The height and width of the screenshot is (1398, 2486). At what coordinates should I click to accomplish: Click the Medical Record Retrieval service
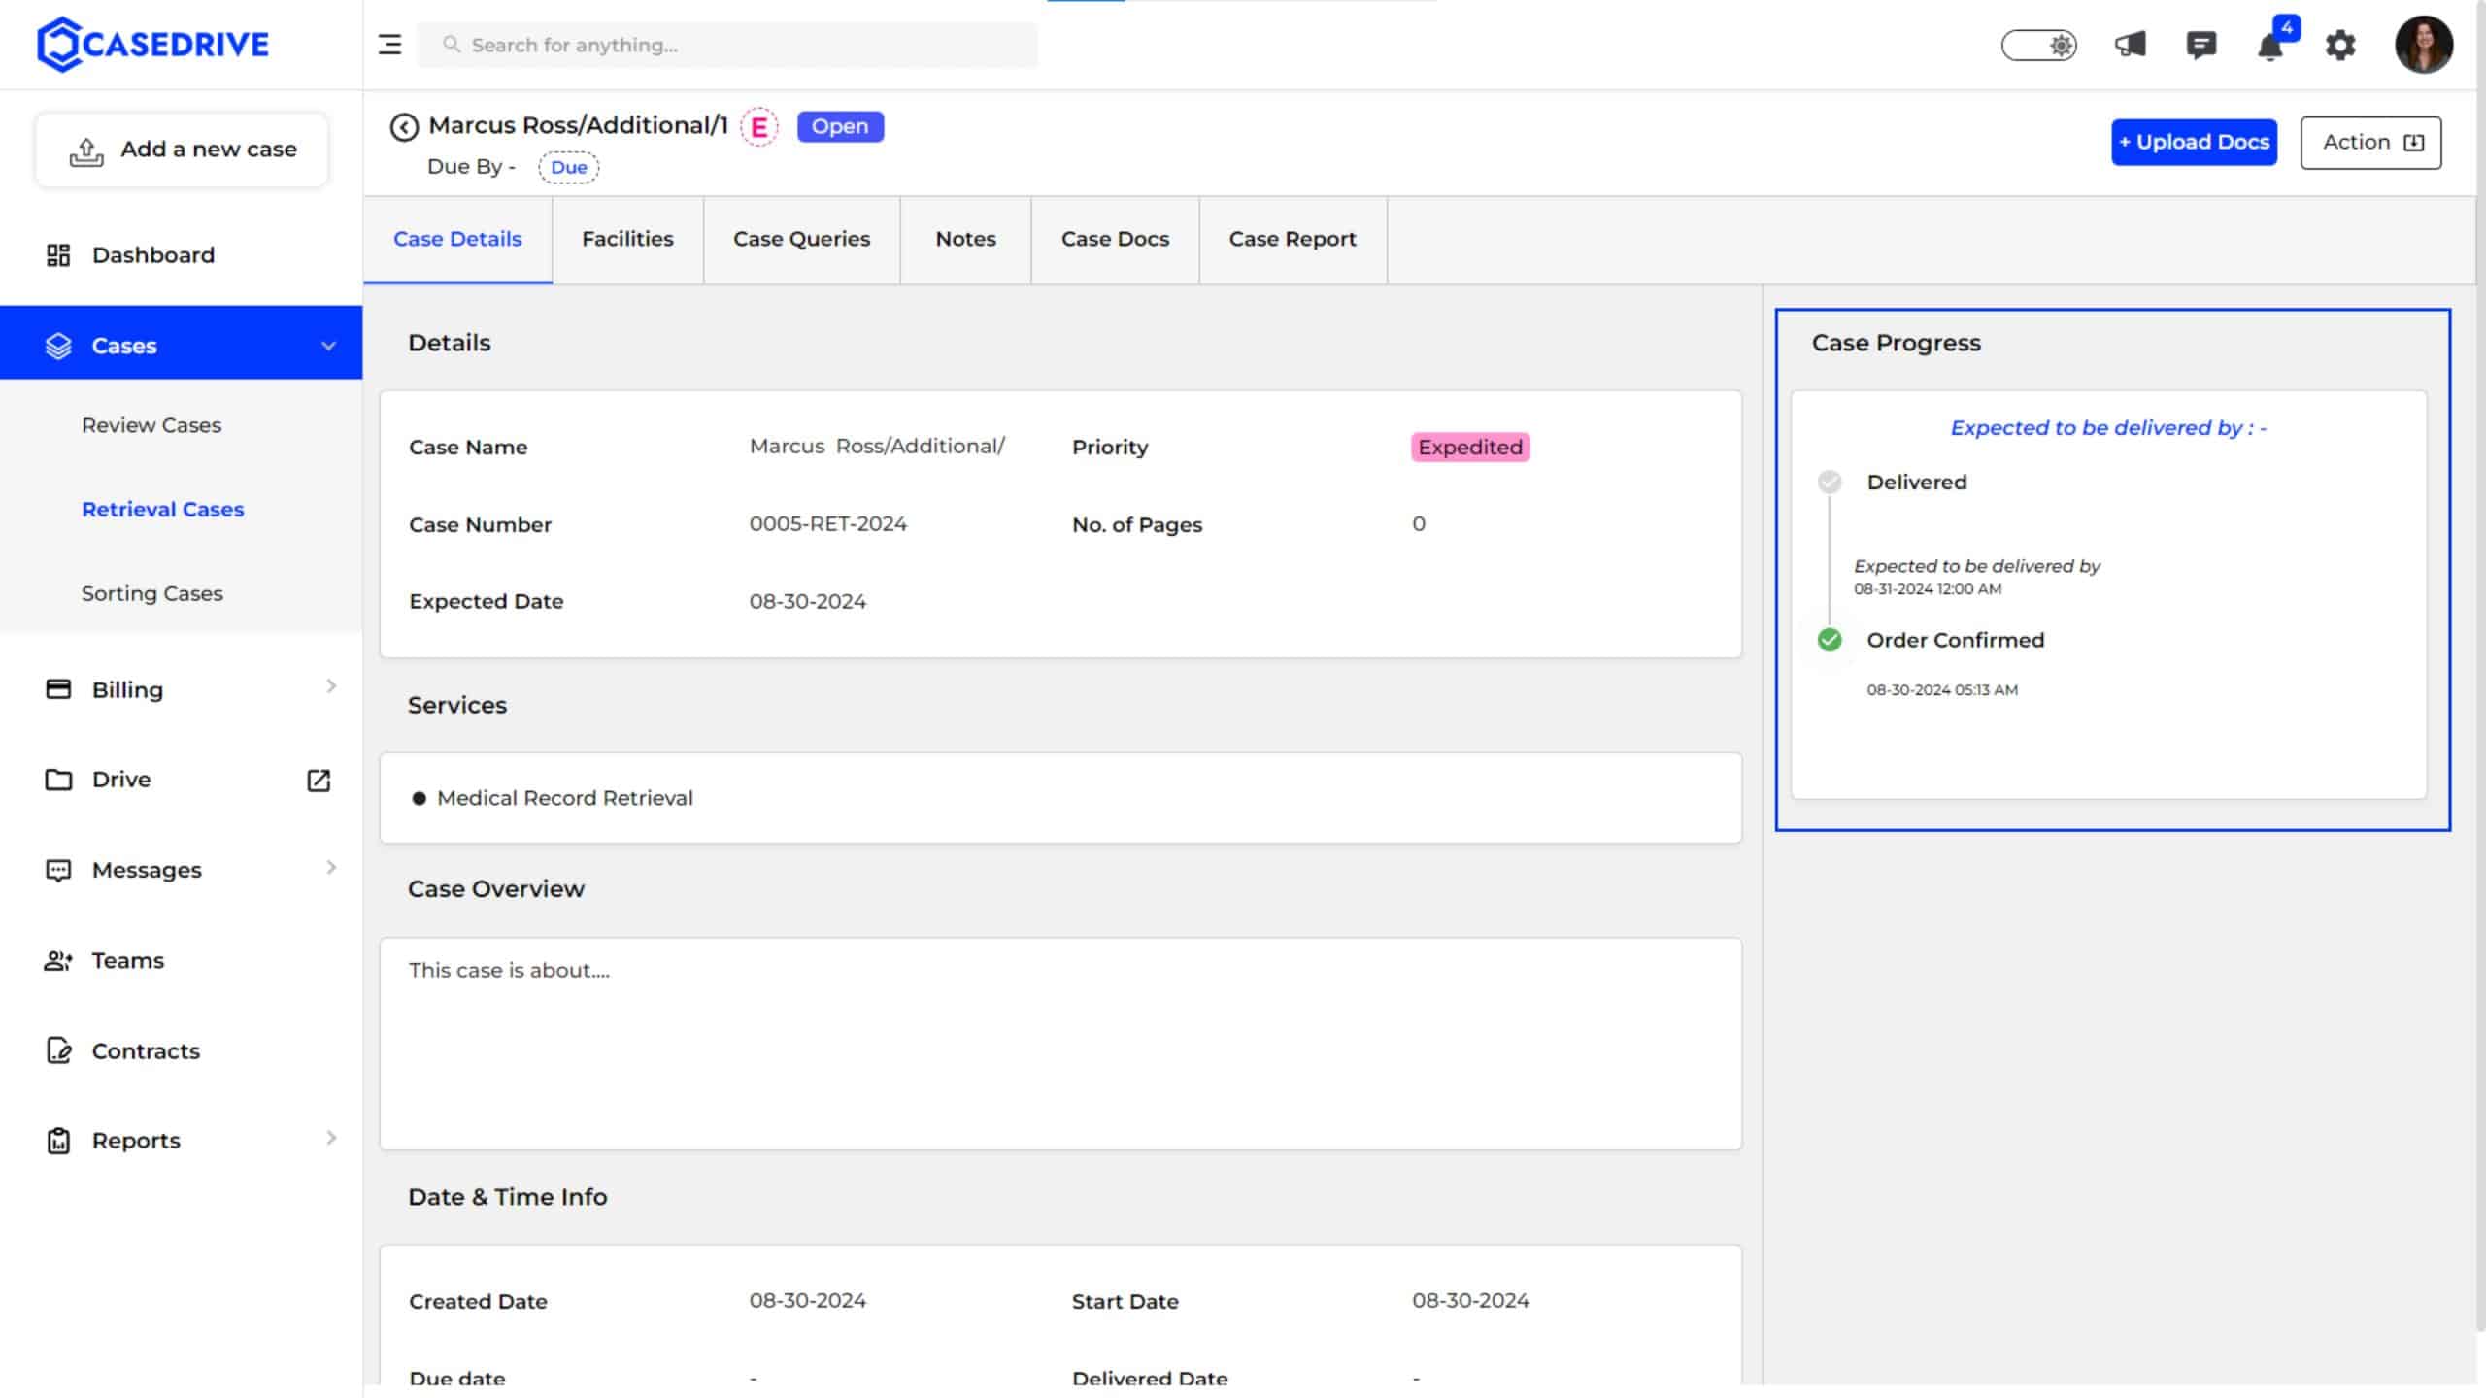click(x=565, y=798)
